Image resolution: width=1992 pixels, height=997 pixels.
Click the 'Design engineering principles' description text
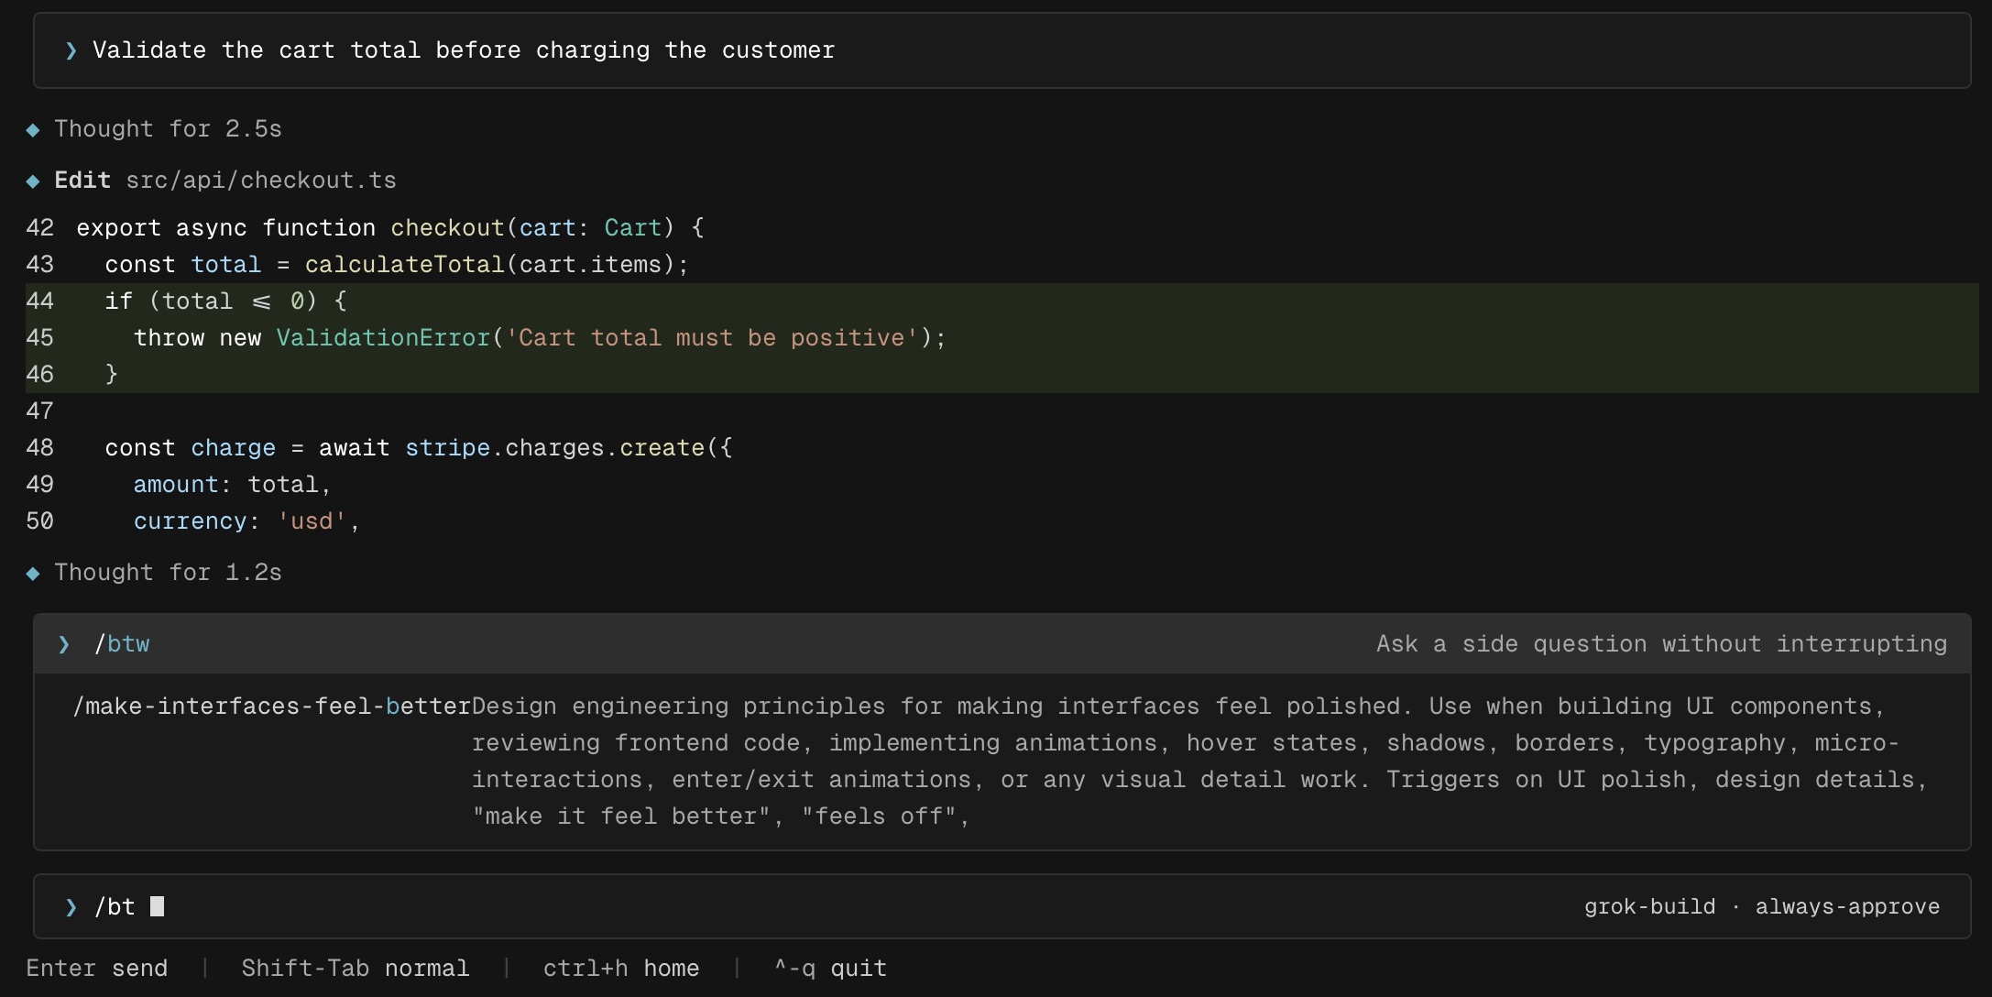[x=1200, y=761]
